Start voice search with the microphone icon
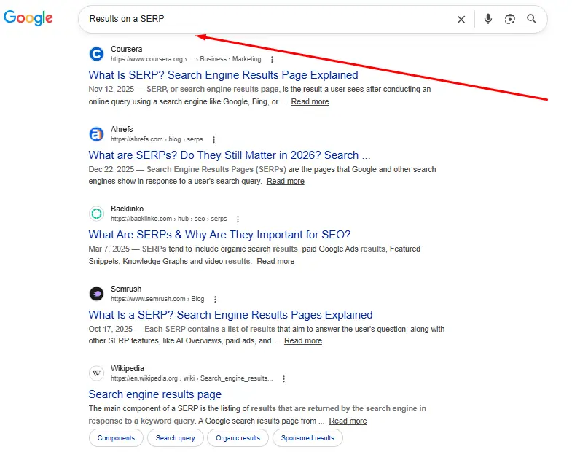Viewport: 572px width, 452px height. 487,19
